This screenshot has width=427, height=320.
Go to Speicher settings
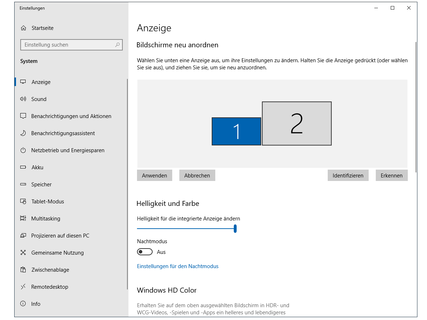(x=41, y=185)
